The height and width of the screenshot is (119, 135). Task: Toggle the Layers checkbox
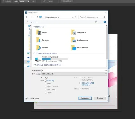pyautogui.click(x=46, y=93)
